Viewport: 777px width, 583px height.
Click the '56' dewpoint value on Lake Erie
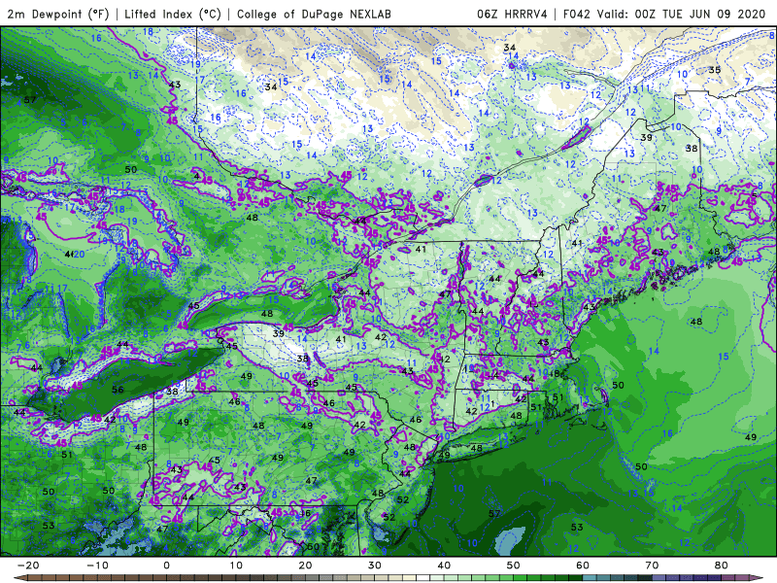pos(118,390)
